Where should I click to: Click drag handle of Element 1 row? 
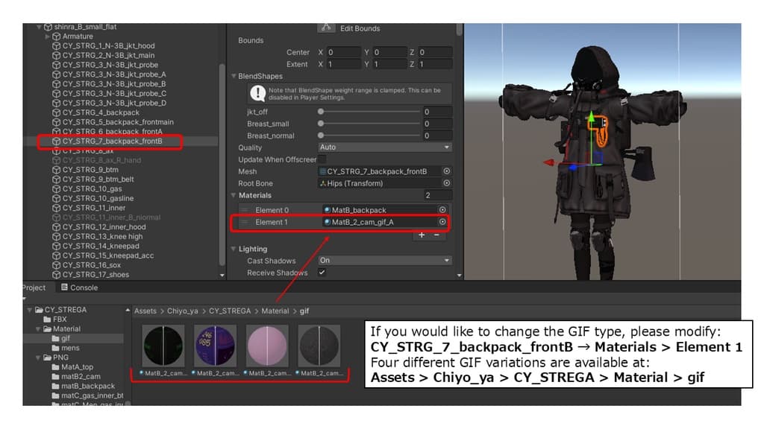click(x=245, y=222)
